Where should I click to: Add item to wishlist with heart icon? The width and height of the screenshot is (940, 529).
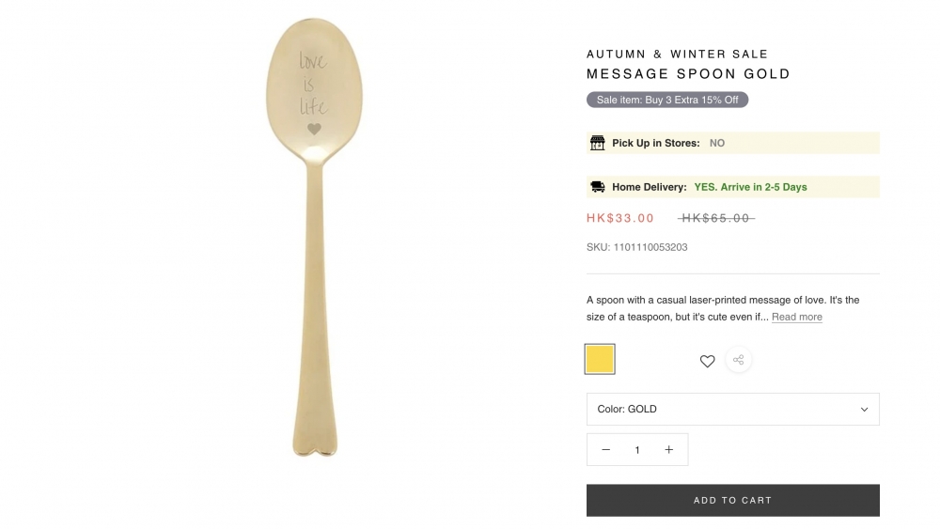tap(707, 361)
